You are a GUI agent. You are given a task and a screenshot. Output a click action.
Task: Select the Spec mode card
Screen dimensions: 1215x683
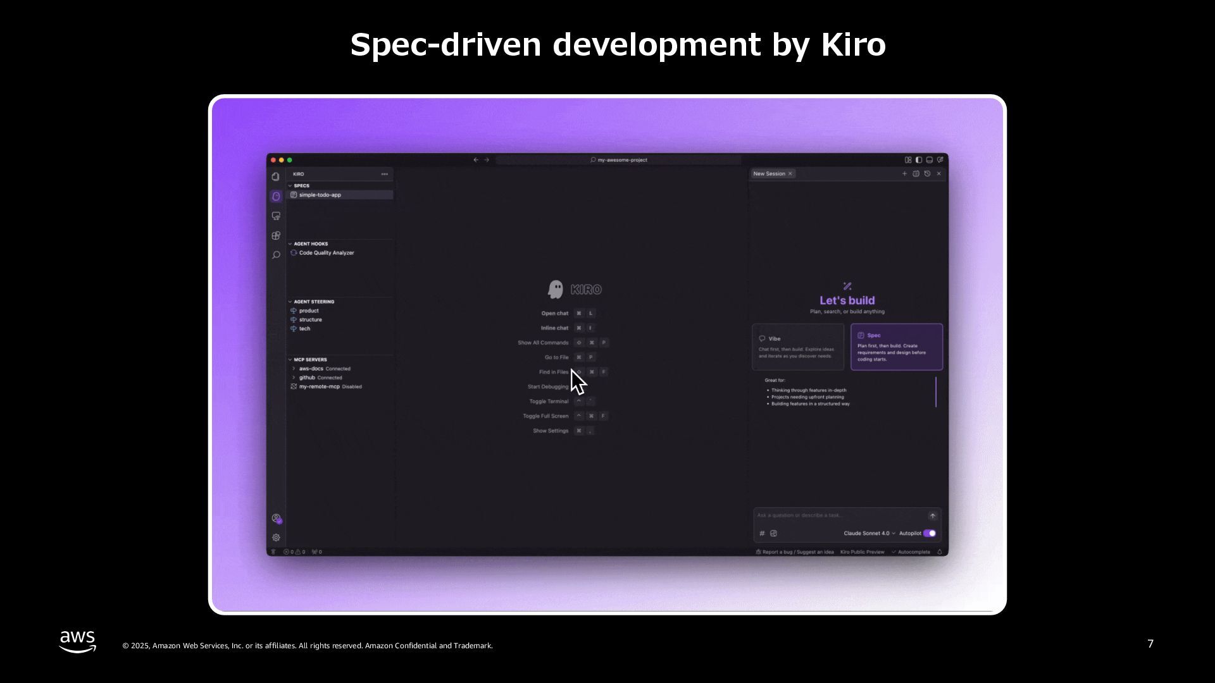896,347
